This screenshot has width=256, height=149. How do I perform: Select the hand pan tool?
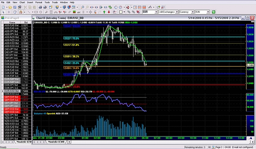click(15, 12)
